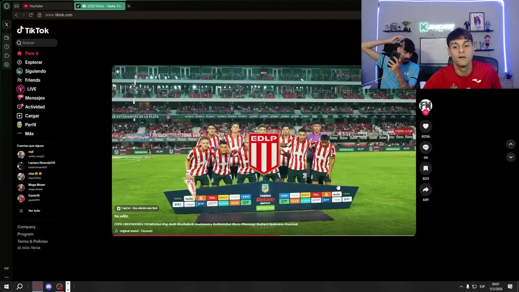Open the FM creator avatar

coord(425,105)
